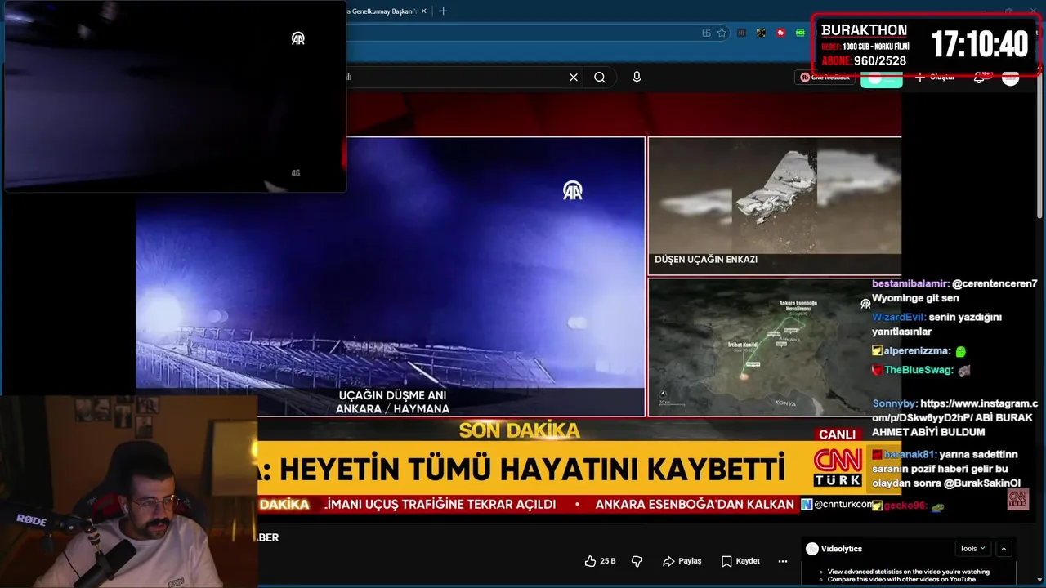This screenshot has height=588, width=1046.
Task: Dislike the video
Action: coord(637,561)
